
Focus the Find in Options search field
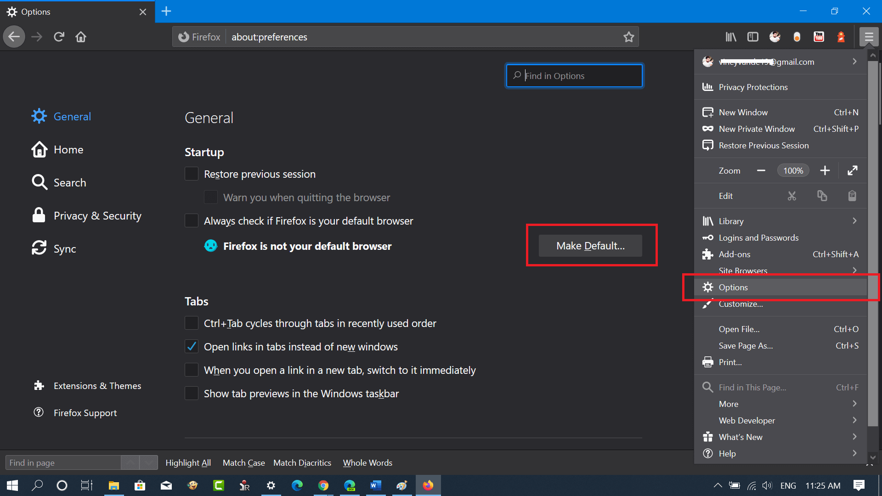click(574, 76)
